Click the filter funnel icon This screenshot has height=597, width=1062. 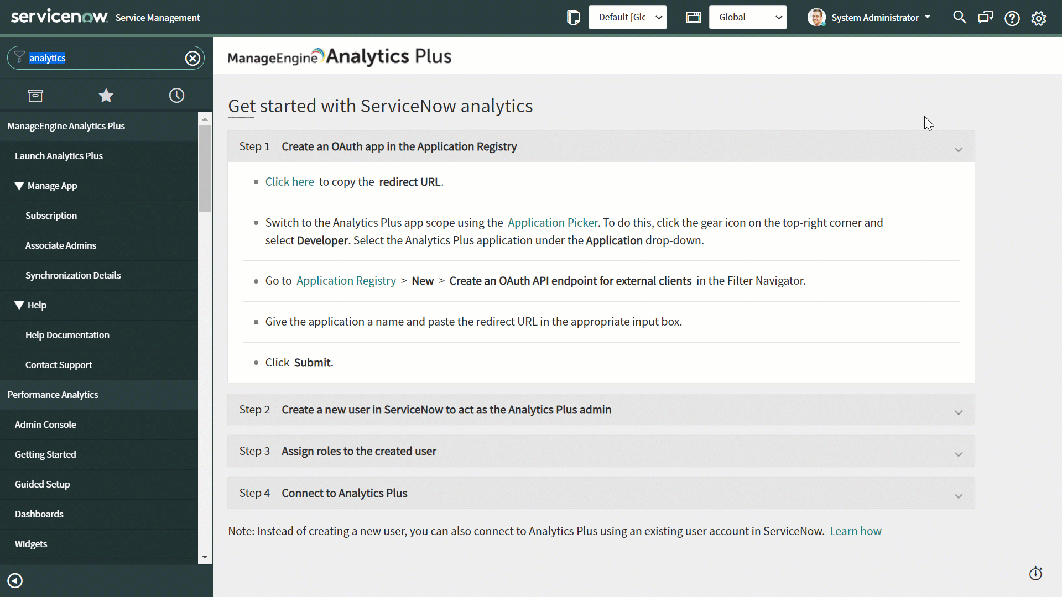tap(19, 57)
